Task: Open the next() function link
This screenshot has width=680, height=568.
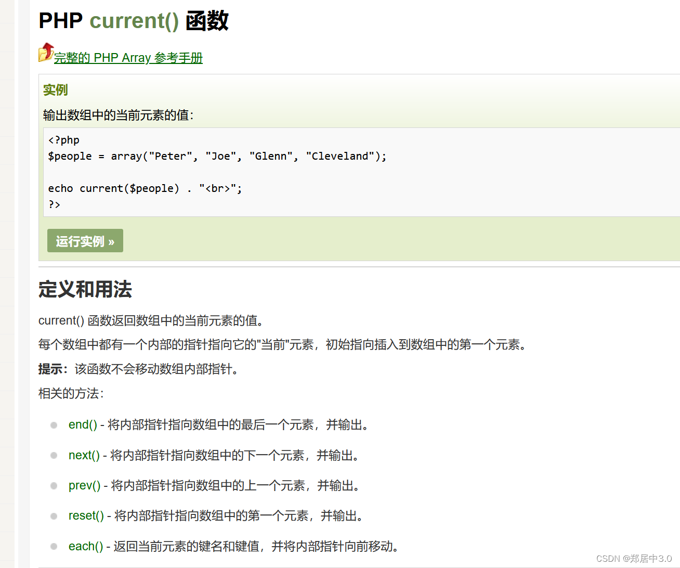Action: tap(84, 455)
